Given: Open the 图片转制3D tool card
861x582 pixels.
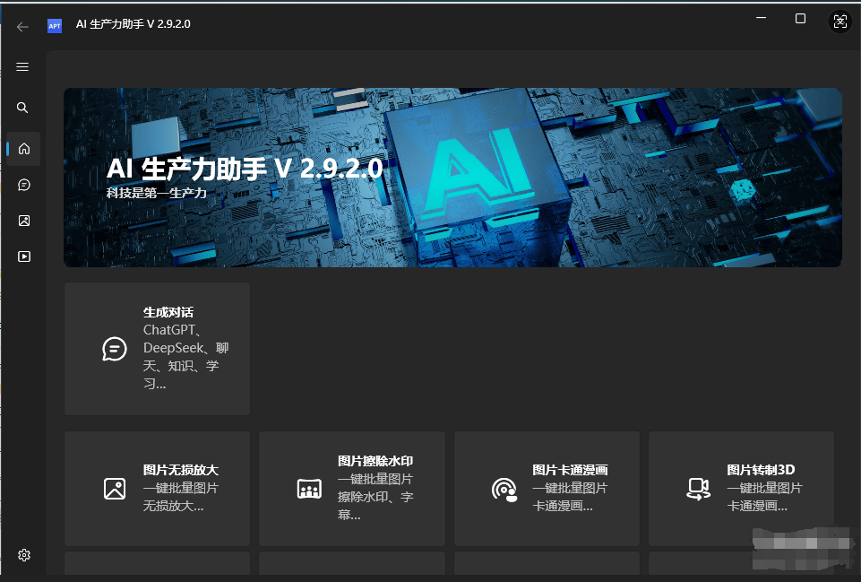Looking at the screenshot, I should tap(740, 490).
